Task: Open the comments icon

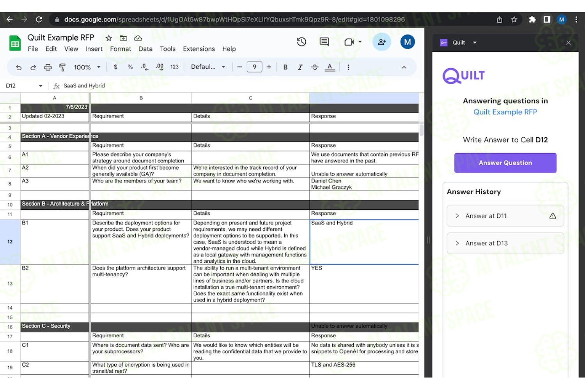Action: click(x=324, y=42)
